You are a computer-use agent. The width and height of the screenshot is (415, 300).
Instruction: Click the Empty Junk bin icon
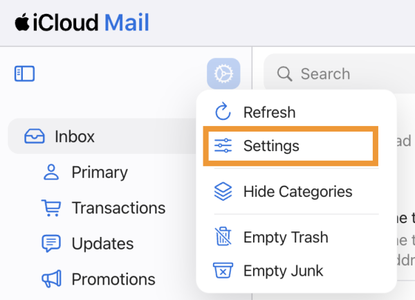(223, 270)
